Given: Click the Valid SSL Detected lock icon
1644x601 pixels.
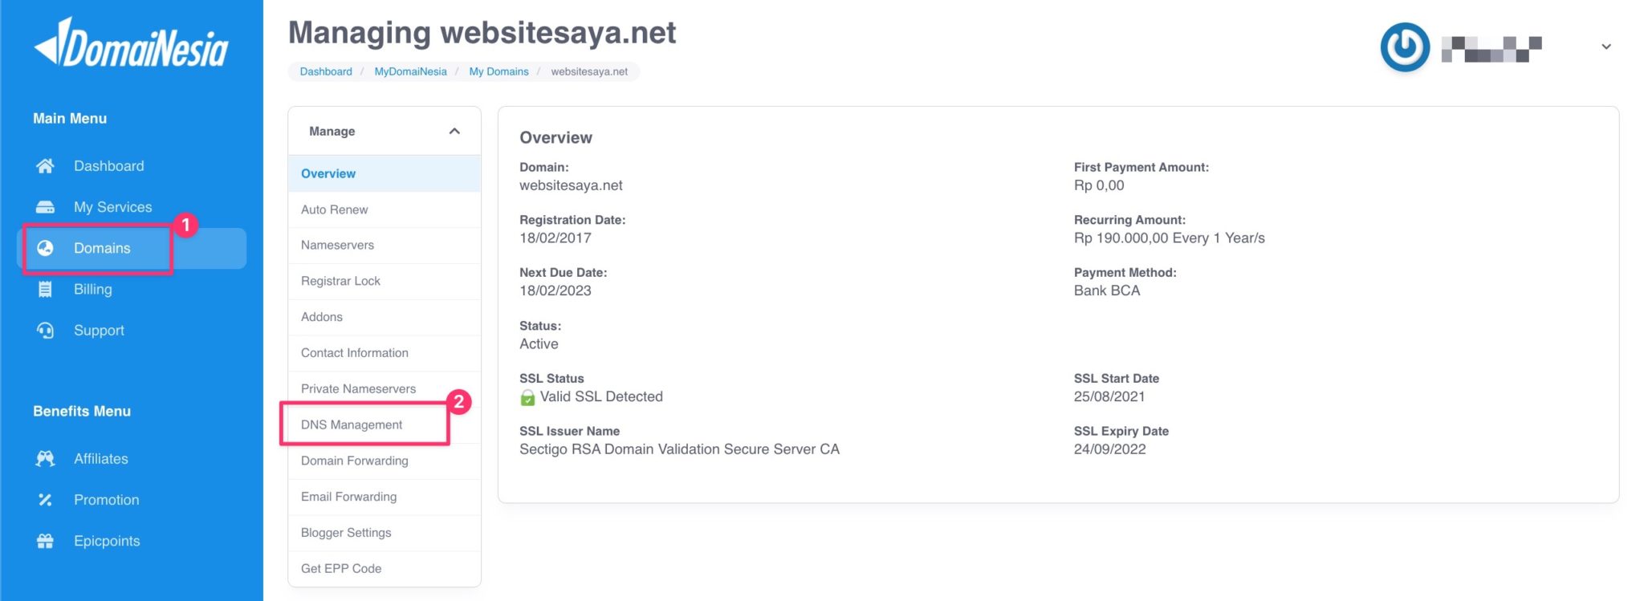Looking at the screenshot, I should tap(527, 397).
